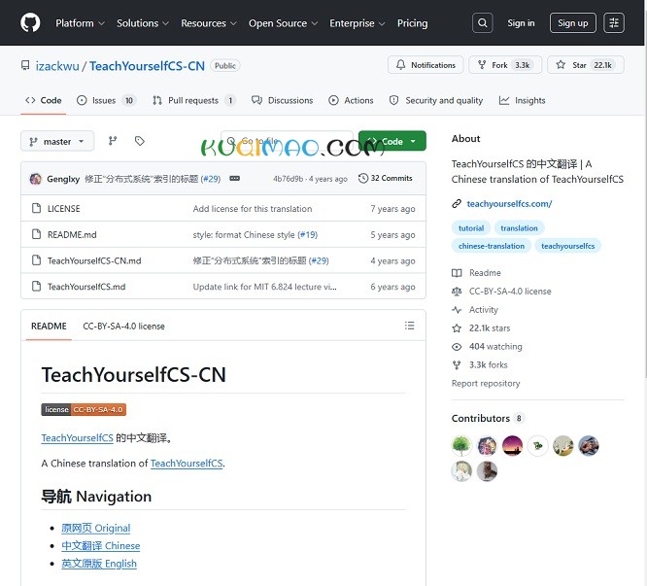
Task: Open TeachYourselfCS-CN.md file
Action: click(x=94, y=260)
